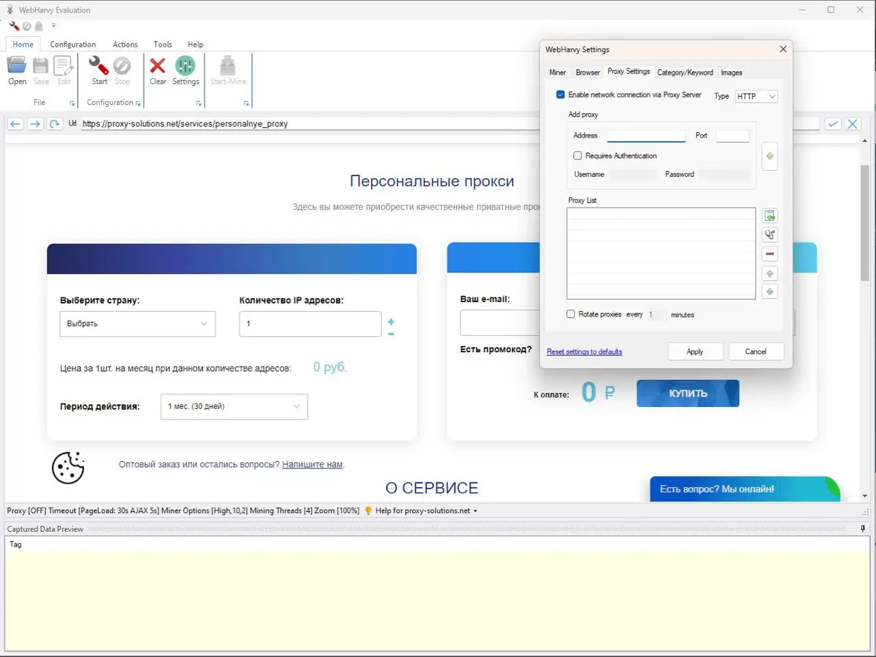The width and height of the screenshot is (876, 657).
Task: Open the Configuration ribbon tab
Action: (x=73, y=45)
